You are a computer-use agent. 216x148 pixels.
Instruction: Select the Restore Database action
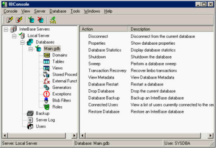[104, 112]
